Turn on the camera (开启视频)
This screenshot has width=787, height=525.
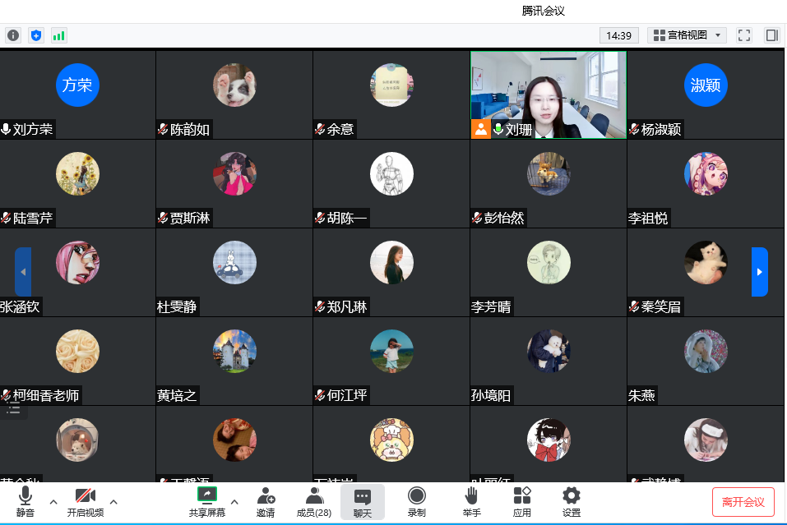(85, 501)
